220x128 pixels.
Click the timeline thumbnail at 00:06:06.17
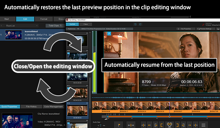point(129,106)
